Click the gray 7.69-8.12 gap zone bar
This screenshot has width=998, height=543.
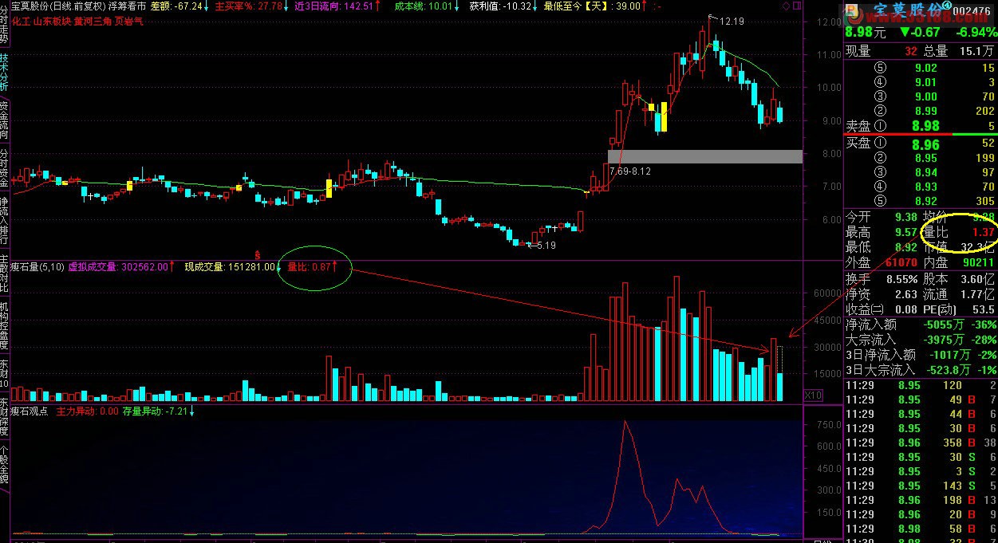tap(704, 156)
